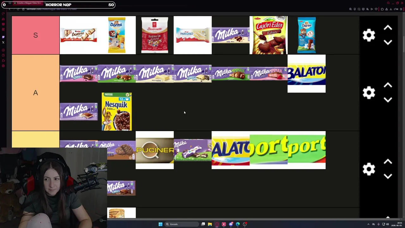Open the browser profile icon
Screen dimensions: 405x228
[x=386, y=9]
